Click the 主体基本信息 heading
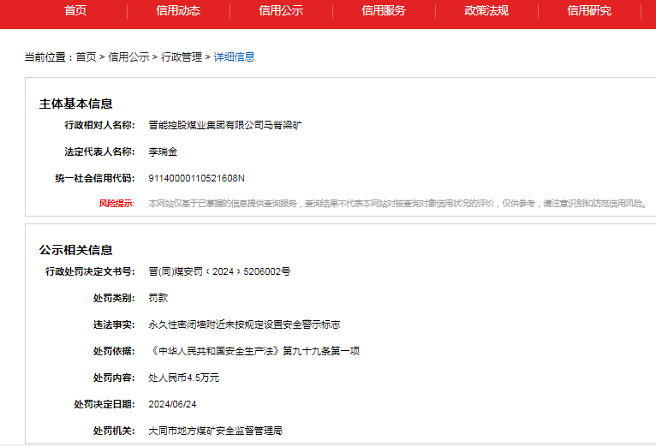The image size is (656, 446). point(75,104)
